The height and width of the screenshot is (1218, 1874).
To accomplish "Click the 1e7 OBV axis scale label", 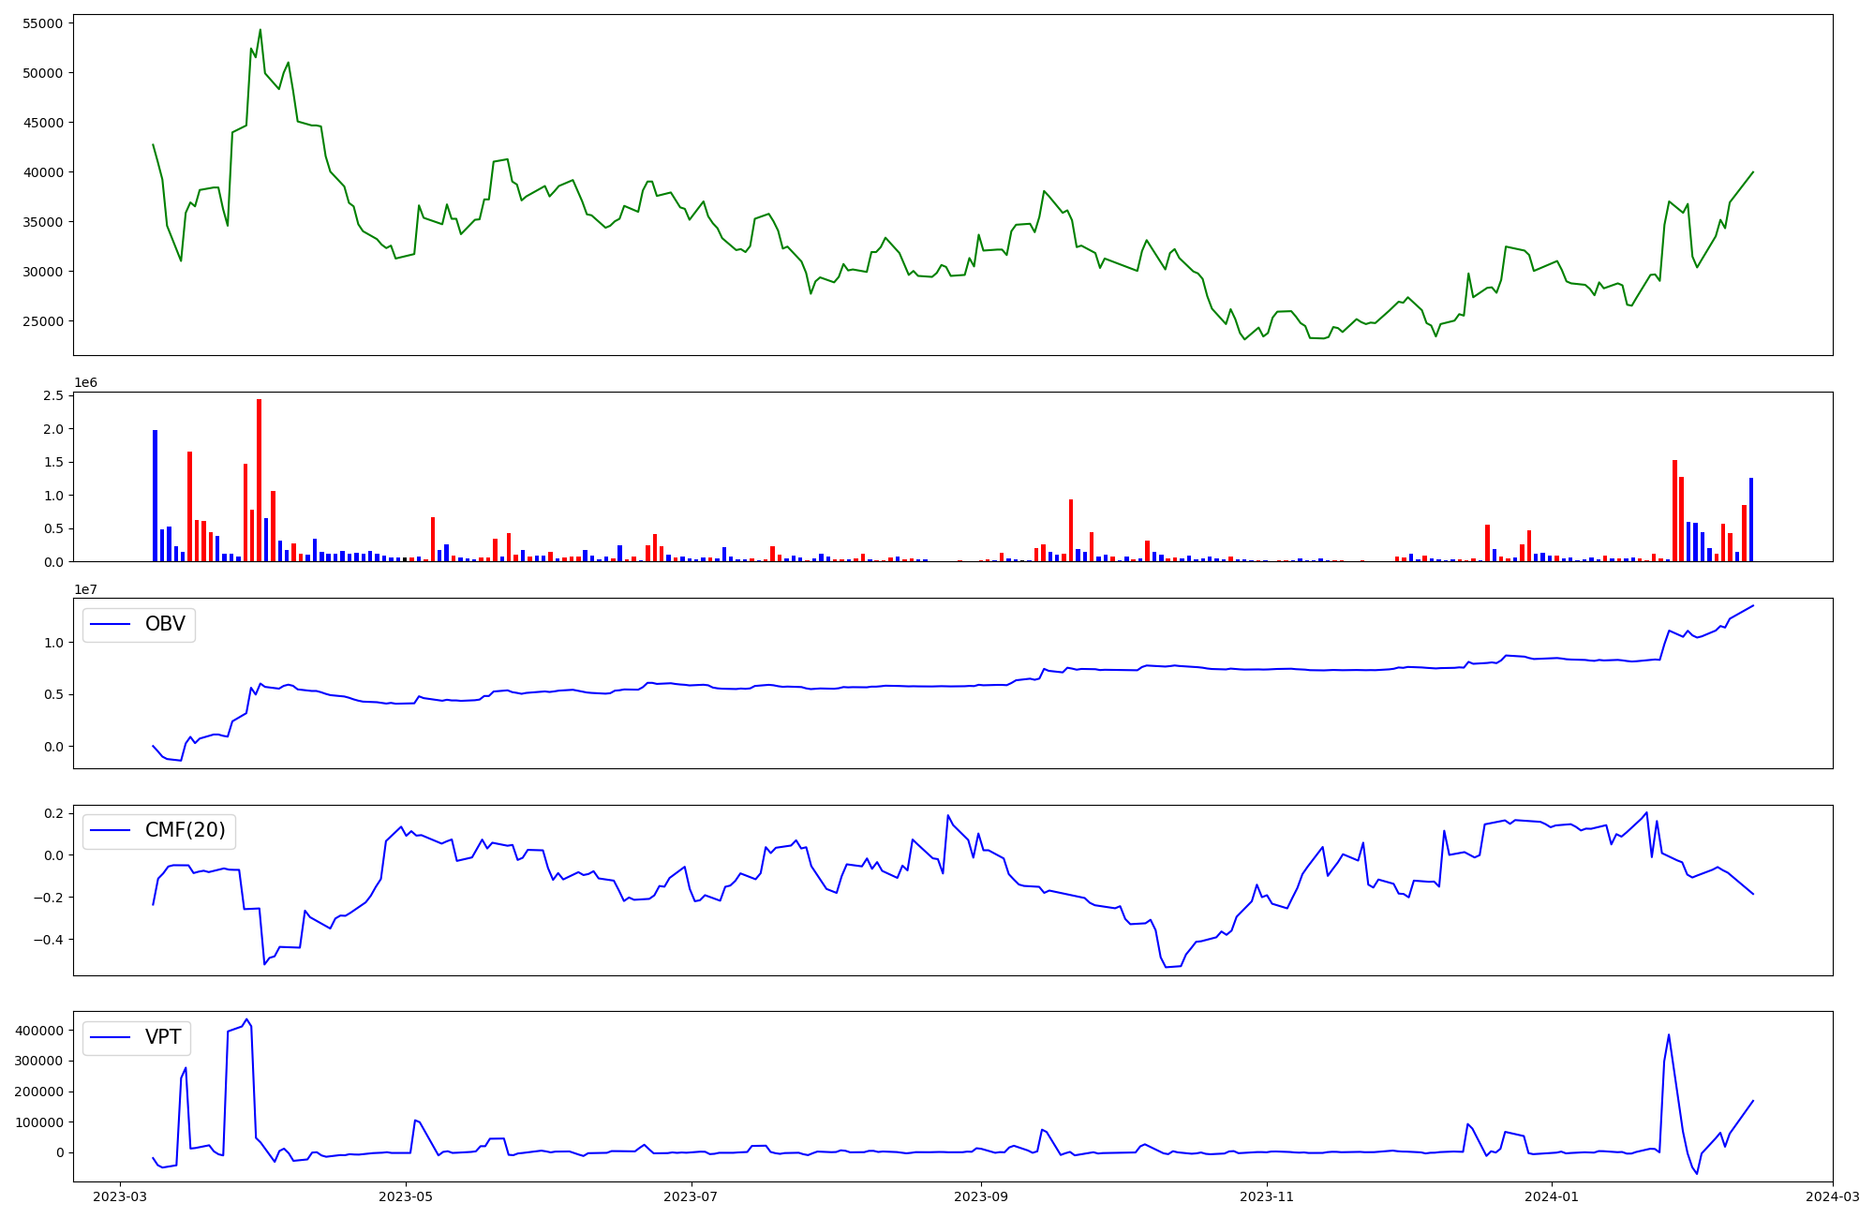I will coord(85,589).
